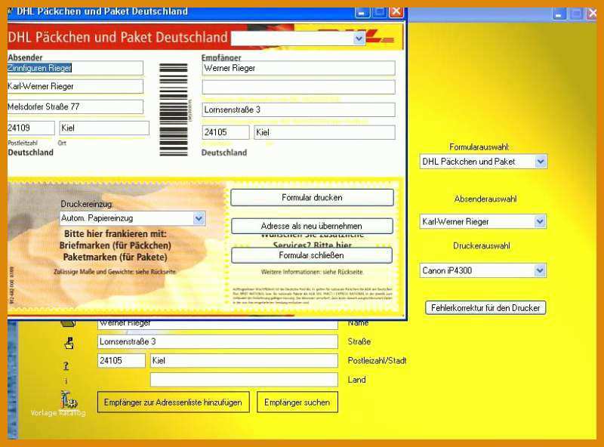Viewport: 604px width, 447px height.
Task: Click the 'Melsdorfer Straße 77' field
Action: pyautogui.click(x=75, y=106)
